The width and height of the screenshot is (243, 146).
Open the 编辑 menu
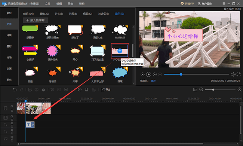tap(59, 4)
